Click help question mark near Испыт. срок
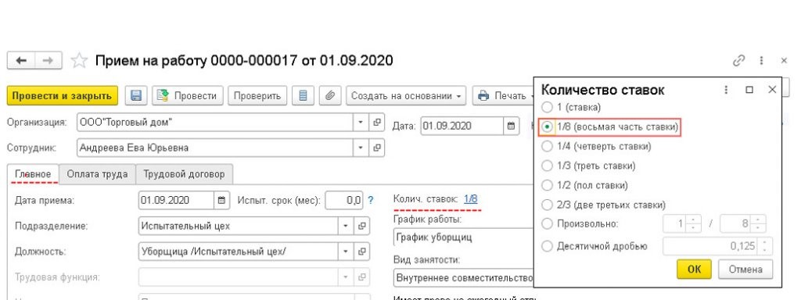The image size is (801, 300). [x=371, y=201]
